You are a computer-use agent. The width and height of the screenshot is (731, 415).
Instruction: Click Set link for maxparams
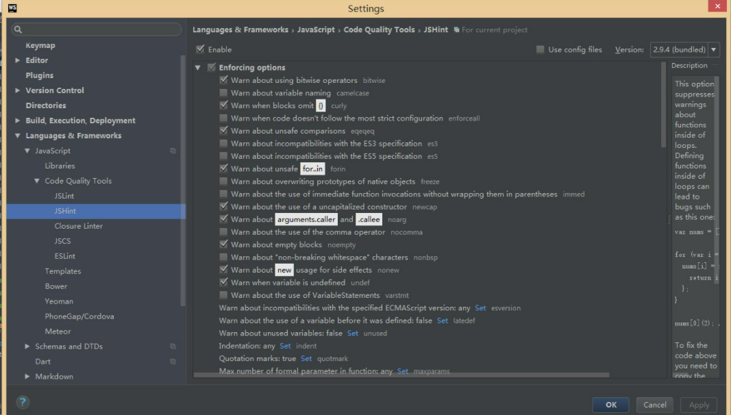coord(403,370)
